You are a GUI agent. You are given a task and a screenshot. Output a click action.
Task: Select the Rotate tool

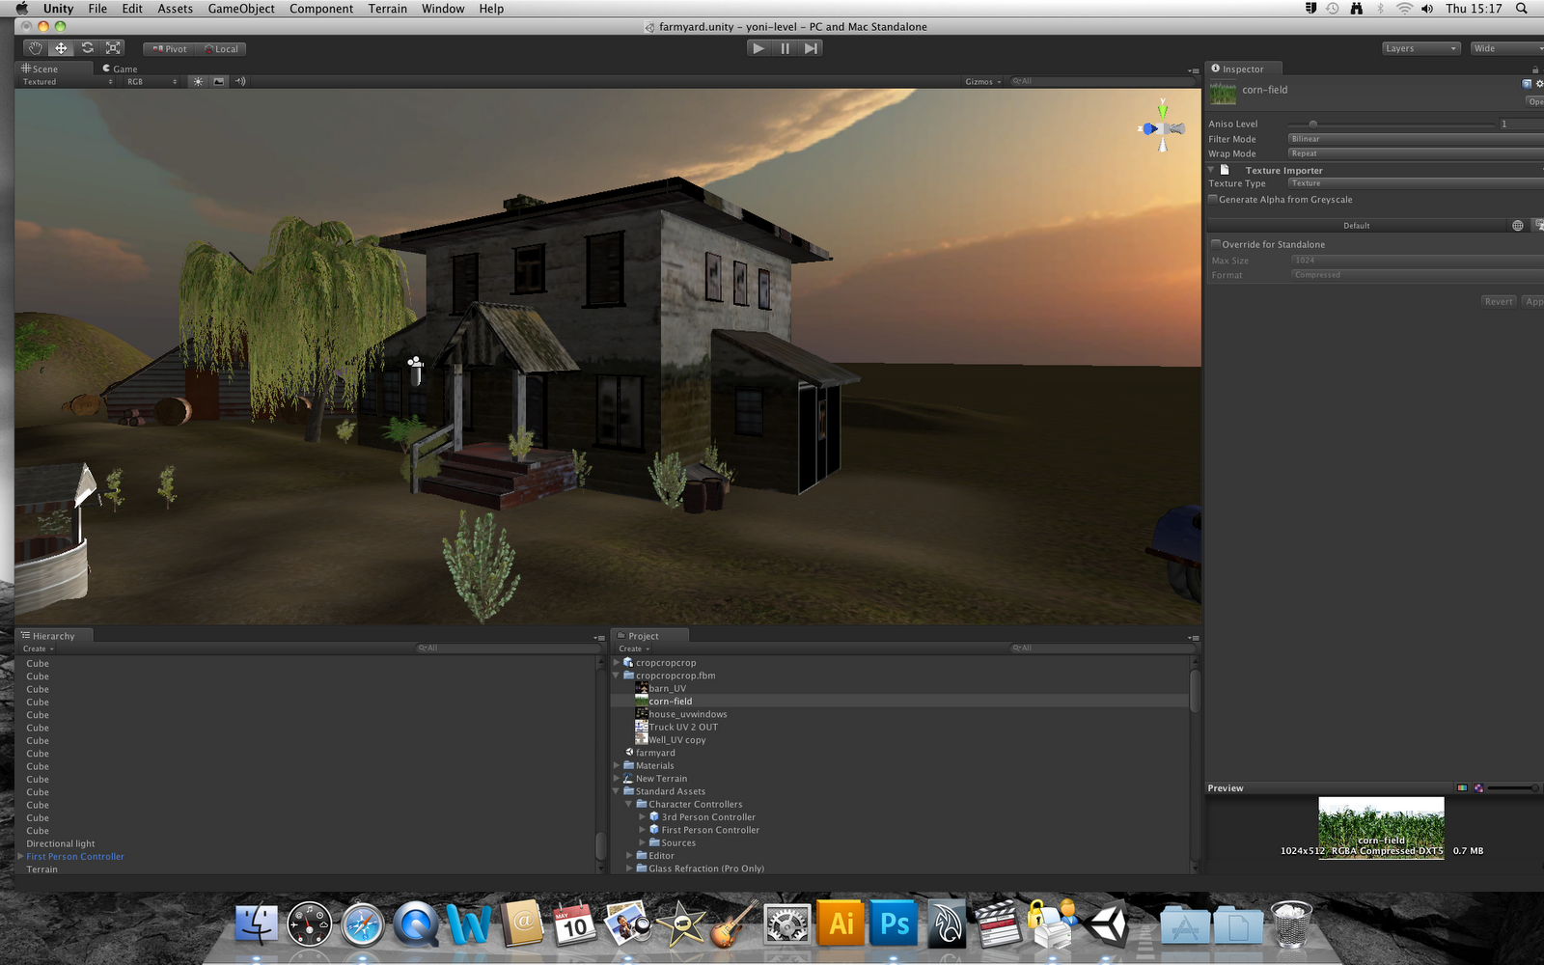coord(87,47)
